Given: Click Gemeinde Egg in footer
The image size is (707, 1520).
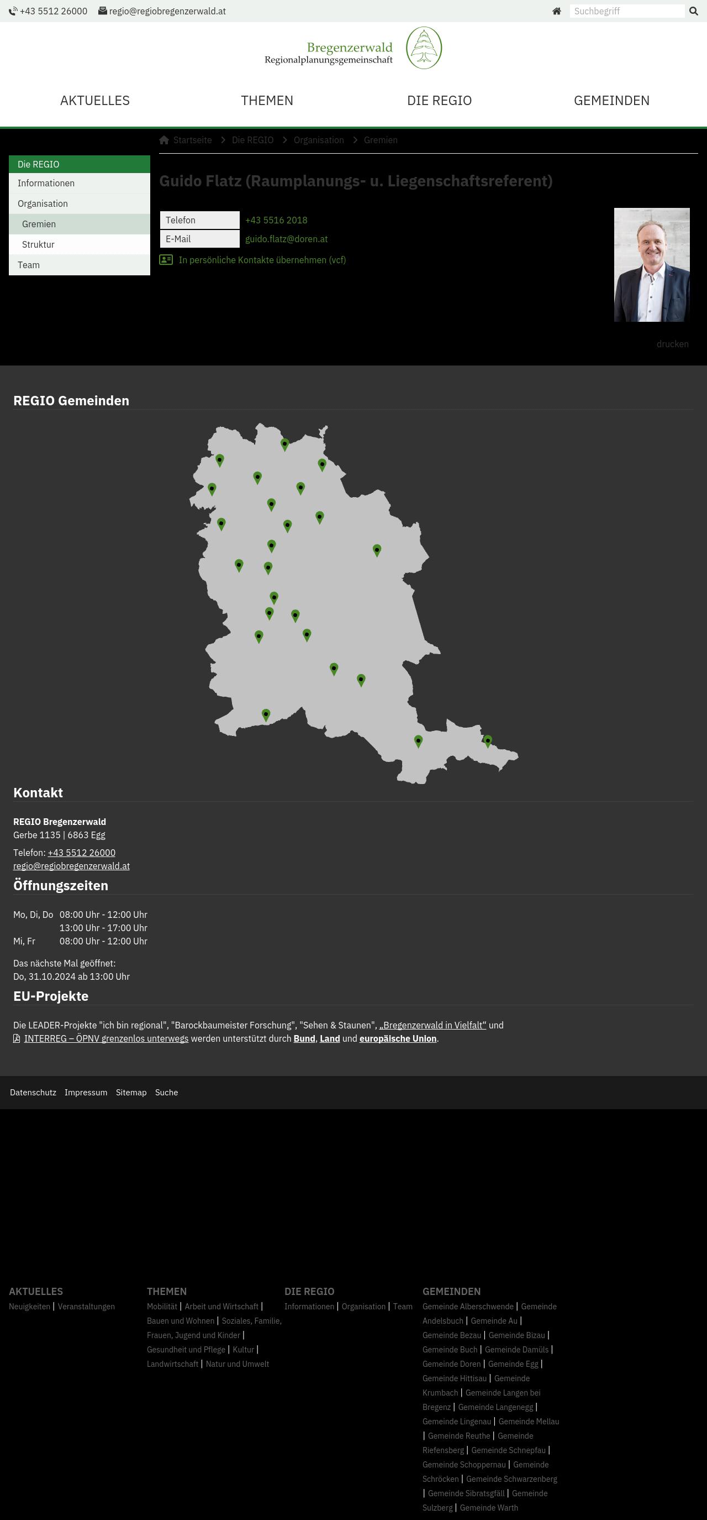Looking at the screenshot, I should [513, 1364].
